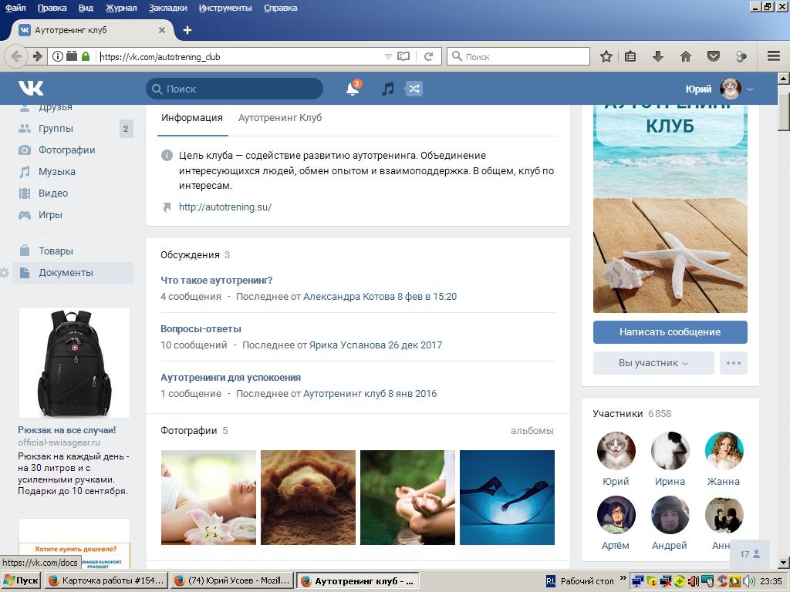Open the Закладки menu
The width and height of the screenshot is (790, 592).
(x=167, y=8)
